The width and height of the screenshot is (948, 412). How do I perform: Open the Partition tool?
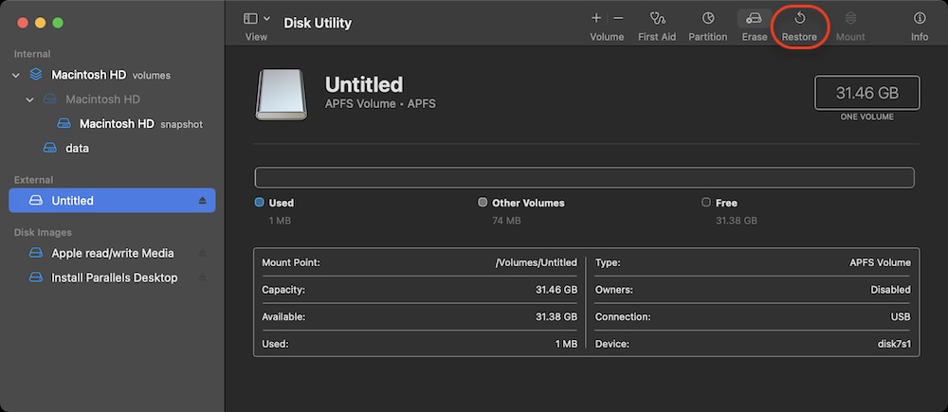tap(708, 19)
